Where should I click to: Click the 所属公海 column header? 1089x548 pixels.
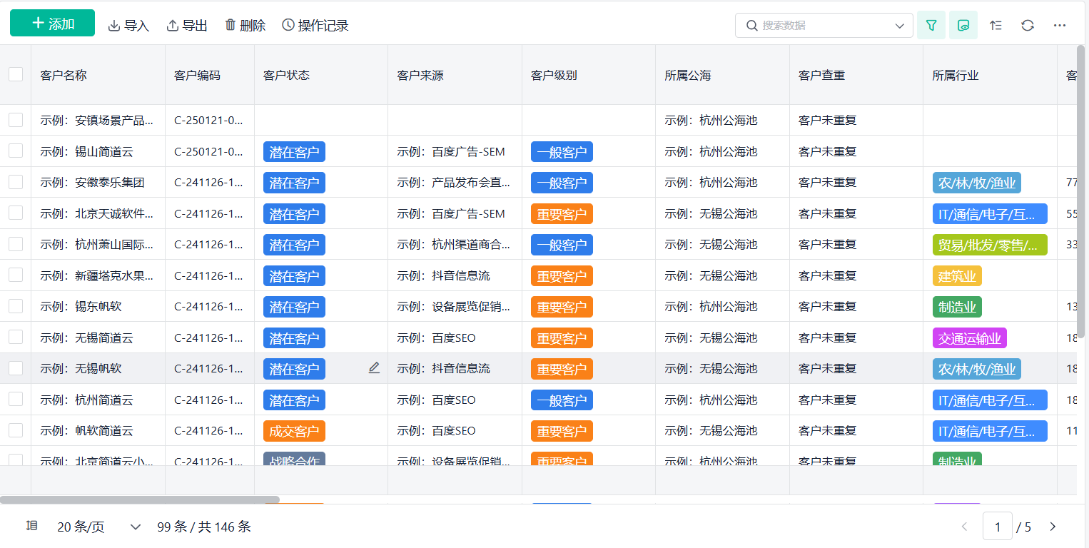click(x=723, y=75)
